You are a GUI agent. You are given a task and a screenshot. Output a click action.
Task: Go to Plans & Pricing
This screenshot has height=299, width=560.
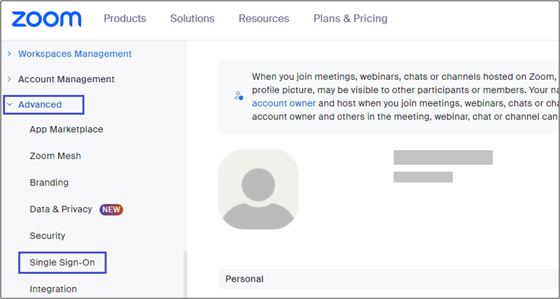click(350, 19)
